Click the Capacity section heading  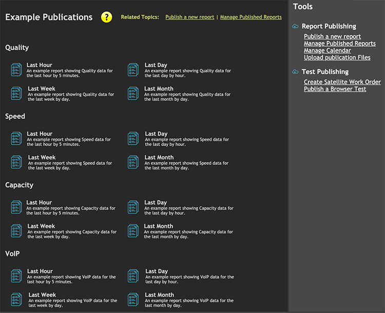19,185
